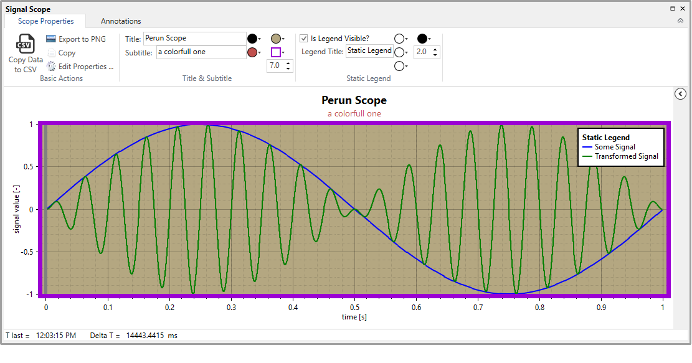Increase the border thickness value of 7.0
The image size is (692, 363).
pyautogui.click(x=288, y=62)
